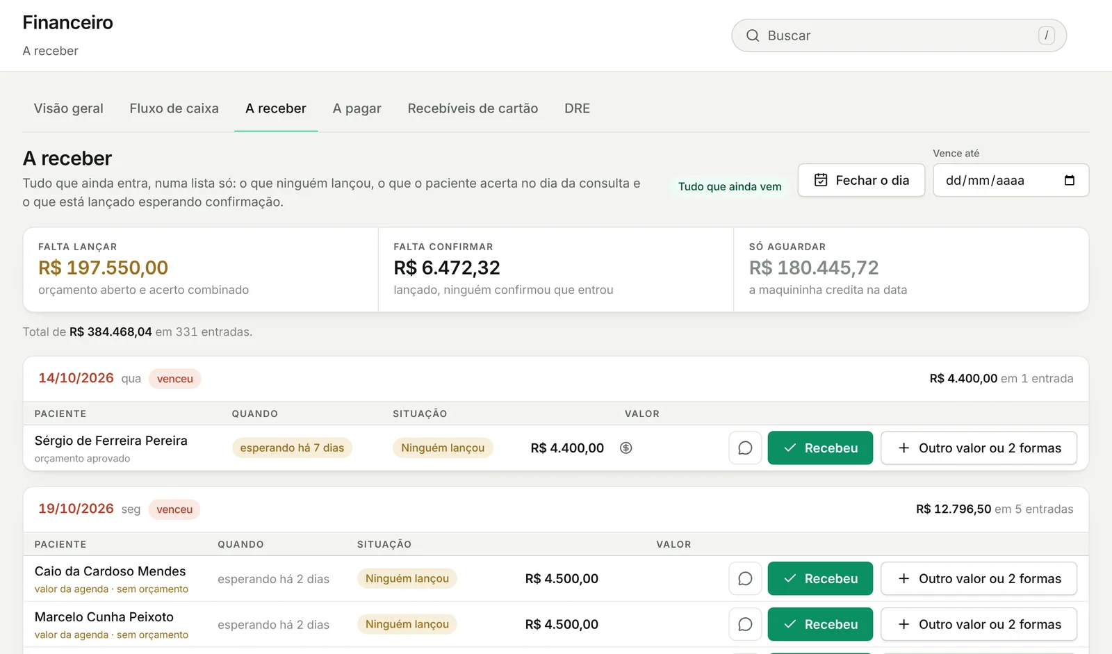The width and height of the screenshot is (1112, 654).
Task: Select the Falta confirmar summary card
Action: tap(556, 270)
